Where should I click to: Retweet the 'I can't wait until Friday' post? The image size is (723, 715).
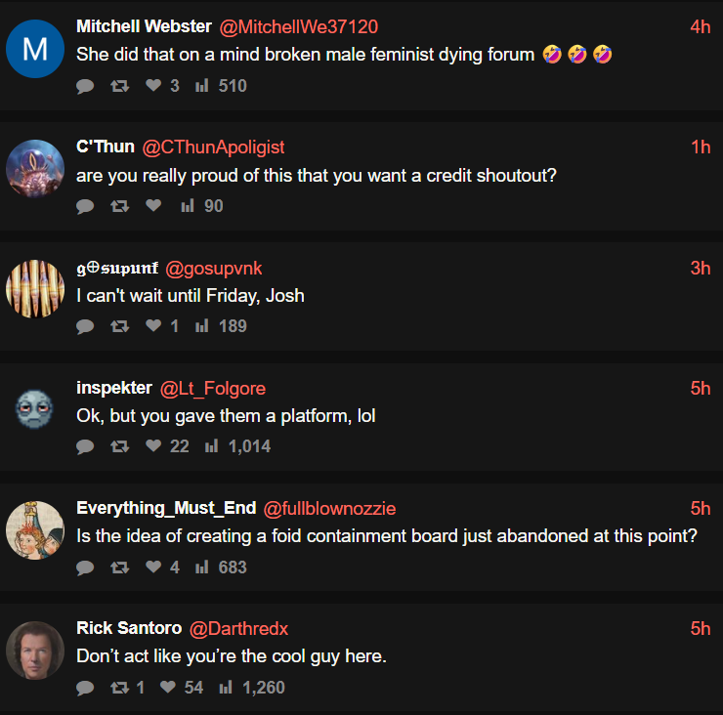119,326
